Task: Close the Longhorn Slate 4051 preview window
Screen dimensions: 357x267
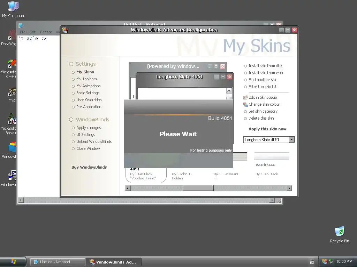Action: (229, 77)
